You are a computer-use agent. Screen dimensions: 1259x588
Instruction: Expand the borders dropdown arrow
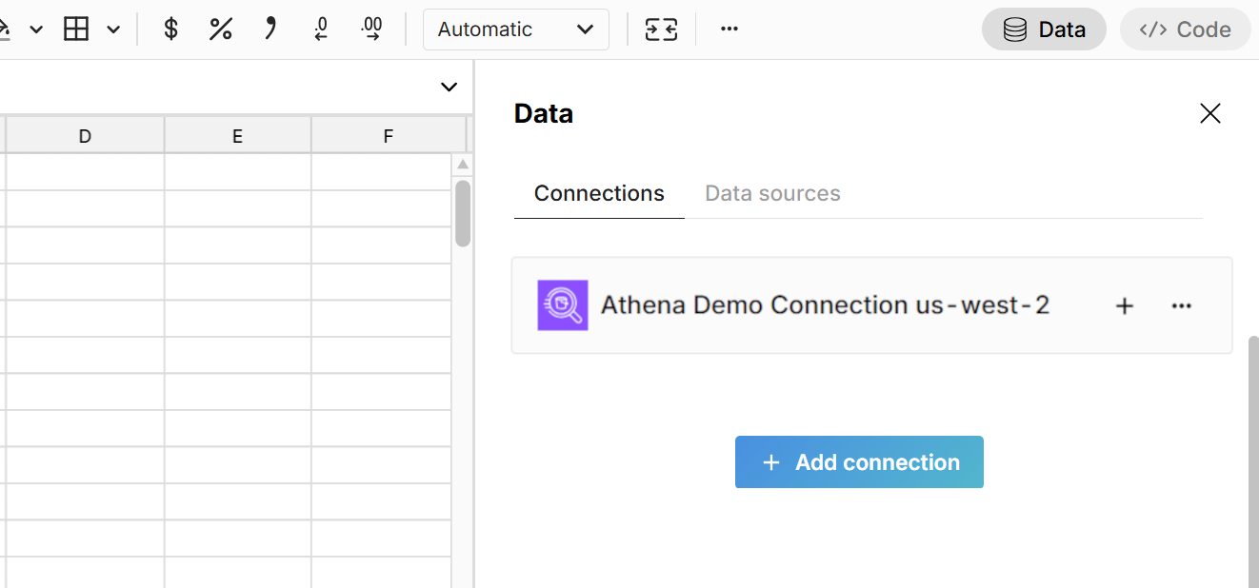click(x=113, y=29)
